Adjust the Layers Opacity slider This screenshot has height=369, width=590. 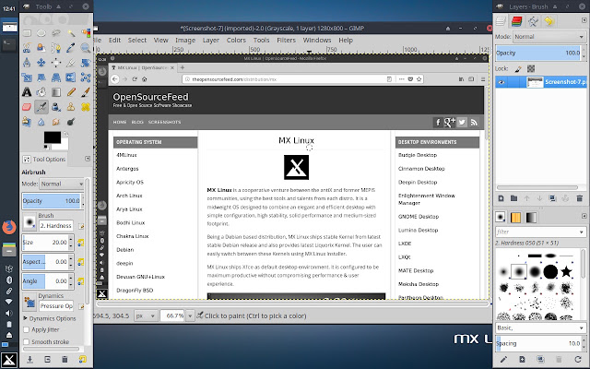coord(538,54)
